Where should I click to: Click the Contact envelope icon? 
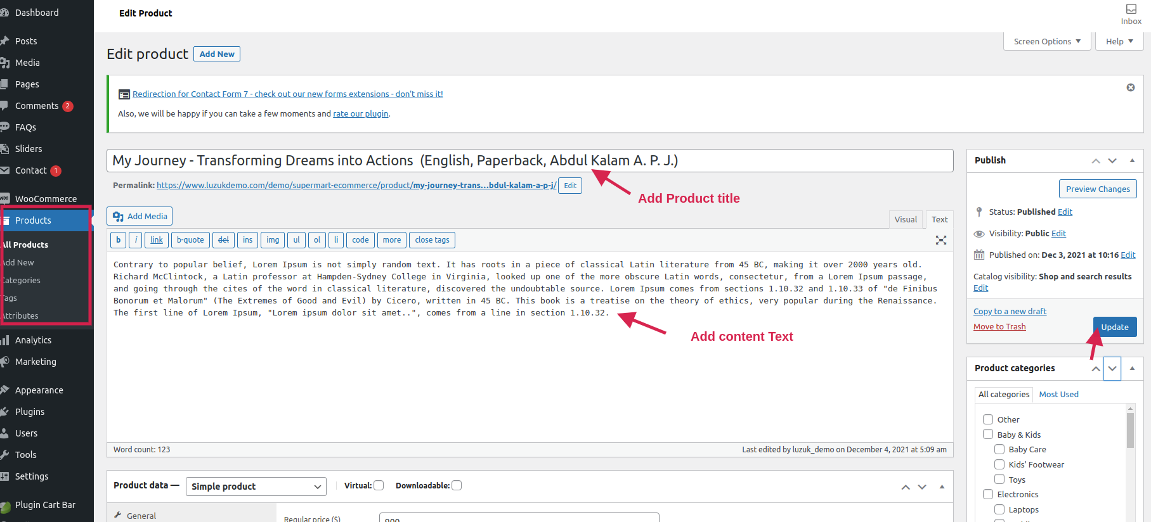pyautogui.click(x=4, y=170)
